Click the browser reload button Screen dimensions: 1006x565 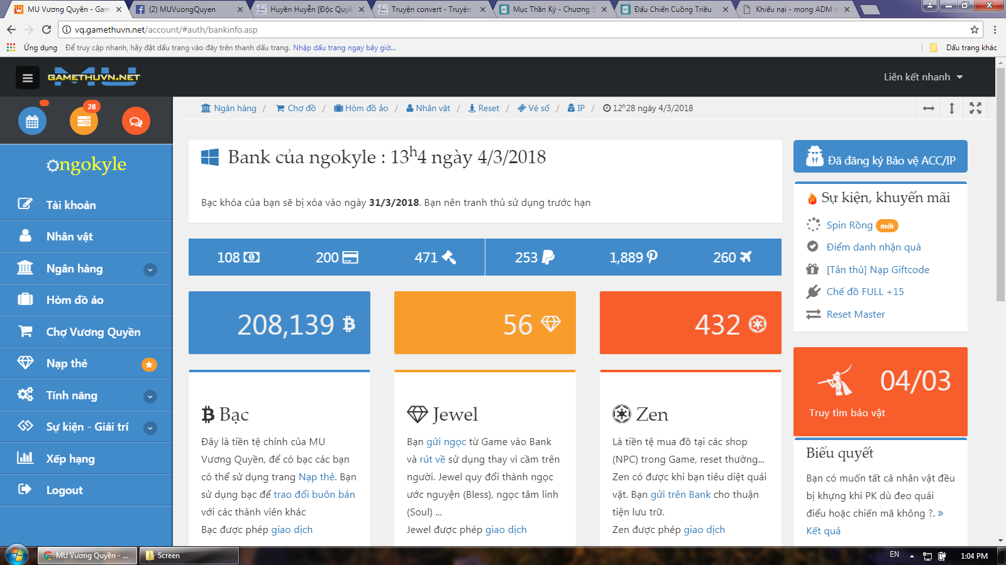coord(47,30)
